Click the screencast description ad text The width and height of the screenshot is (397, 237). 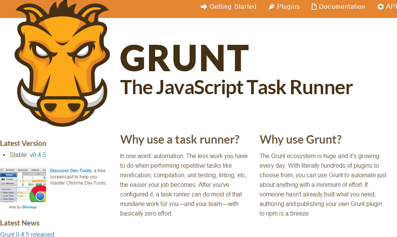[78, 177]
